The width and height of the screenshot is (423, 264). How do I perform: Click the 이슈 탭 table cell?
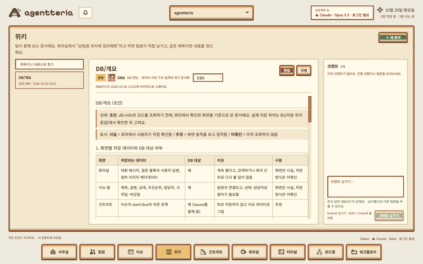coord(107,191)
